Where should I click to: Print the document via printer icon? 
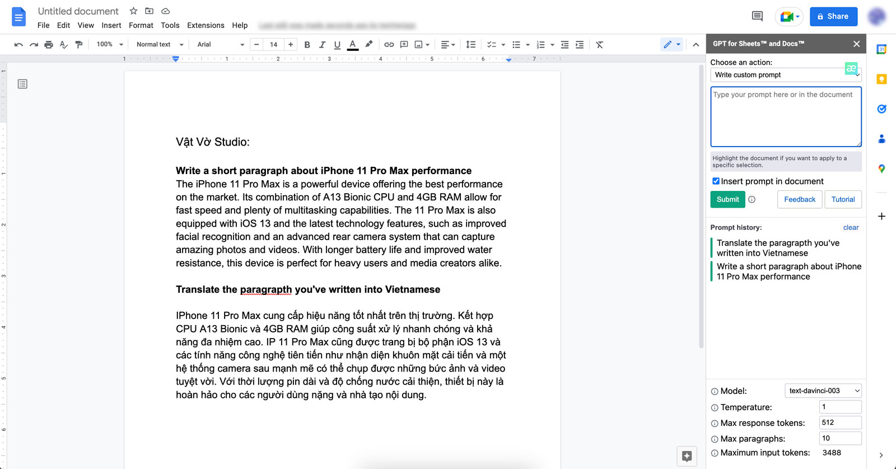coord(49,45)
